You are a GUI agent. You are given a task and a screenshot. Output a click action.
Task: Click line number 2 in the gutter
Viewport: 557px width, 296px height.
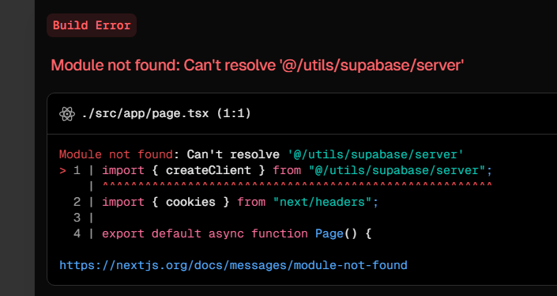click(77, 202)
